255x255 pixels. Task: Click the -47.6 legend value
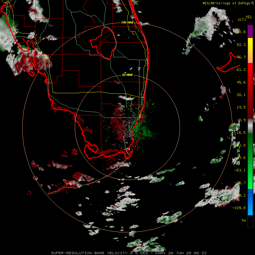tap(240, 158)
